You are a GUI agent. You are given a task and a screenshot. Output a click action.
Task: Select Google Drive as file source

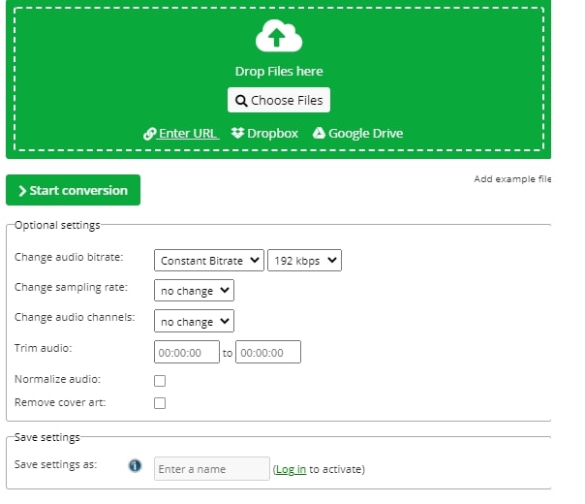click(357, 134)
